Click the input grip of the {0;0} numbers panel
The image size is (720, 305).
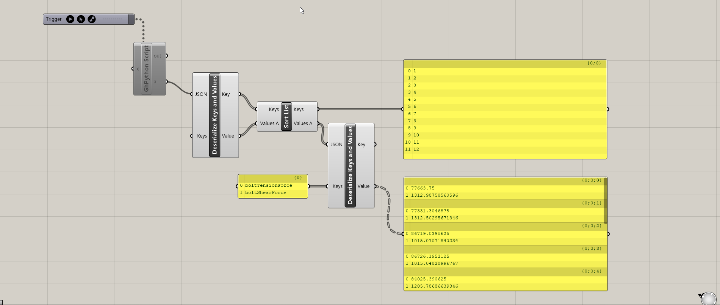(x=402, y=109)
